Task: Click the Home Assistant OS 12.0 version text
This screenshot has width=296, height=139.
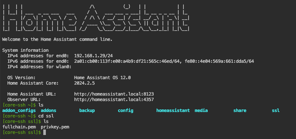Action: [102, 78]
